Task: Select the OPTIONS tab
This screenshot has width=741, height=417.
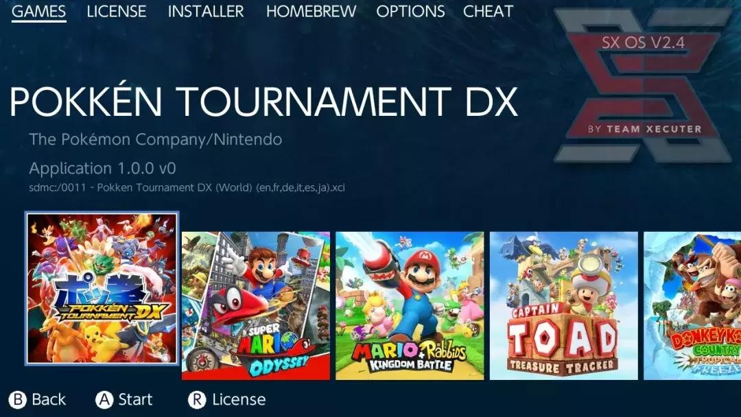Action: pyautogui.click(x=410, y=12)
